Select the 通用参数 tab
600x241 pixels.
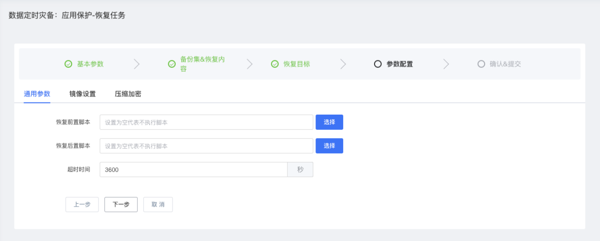(x=37, y=94)
